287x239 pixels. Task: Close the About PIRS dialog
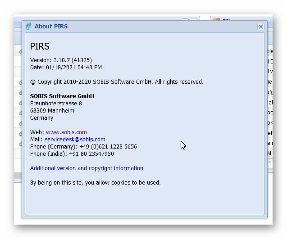click(x=260, y=27)
